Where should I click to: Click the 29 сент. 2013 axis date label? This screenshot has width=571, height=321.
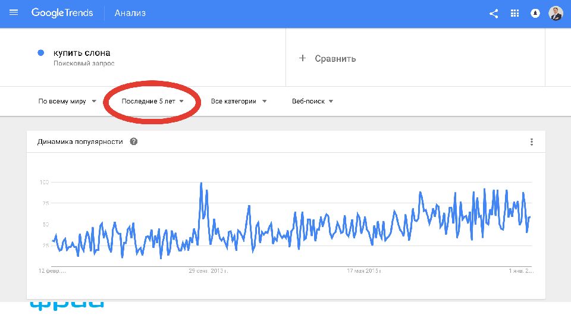pyautogui.click(x=208, y=270)
